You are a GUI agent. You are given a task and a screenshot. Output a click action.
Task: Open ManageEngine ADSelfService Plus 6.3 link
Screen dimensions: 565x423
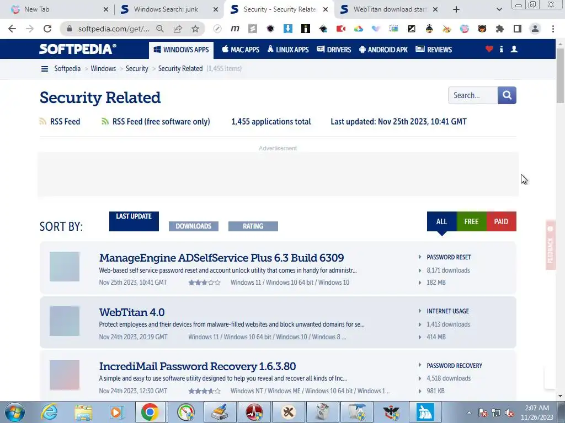click(222, 258)
